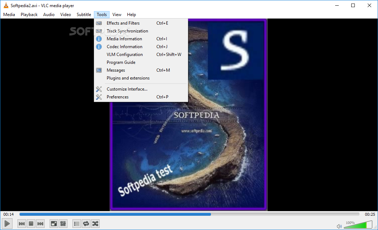Choose Customize Interface...
This screenshot has height=230, width=378.
coord(141,89)
